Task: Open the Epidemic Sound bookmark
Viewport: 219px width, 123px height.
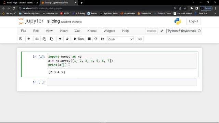Action: [x=109, y=13]
